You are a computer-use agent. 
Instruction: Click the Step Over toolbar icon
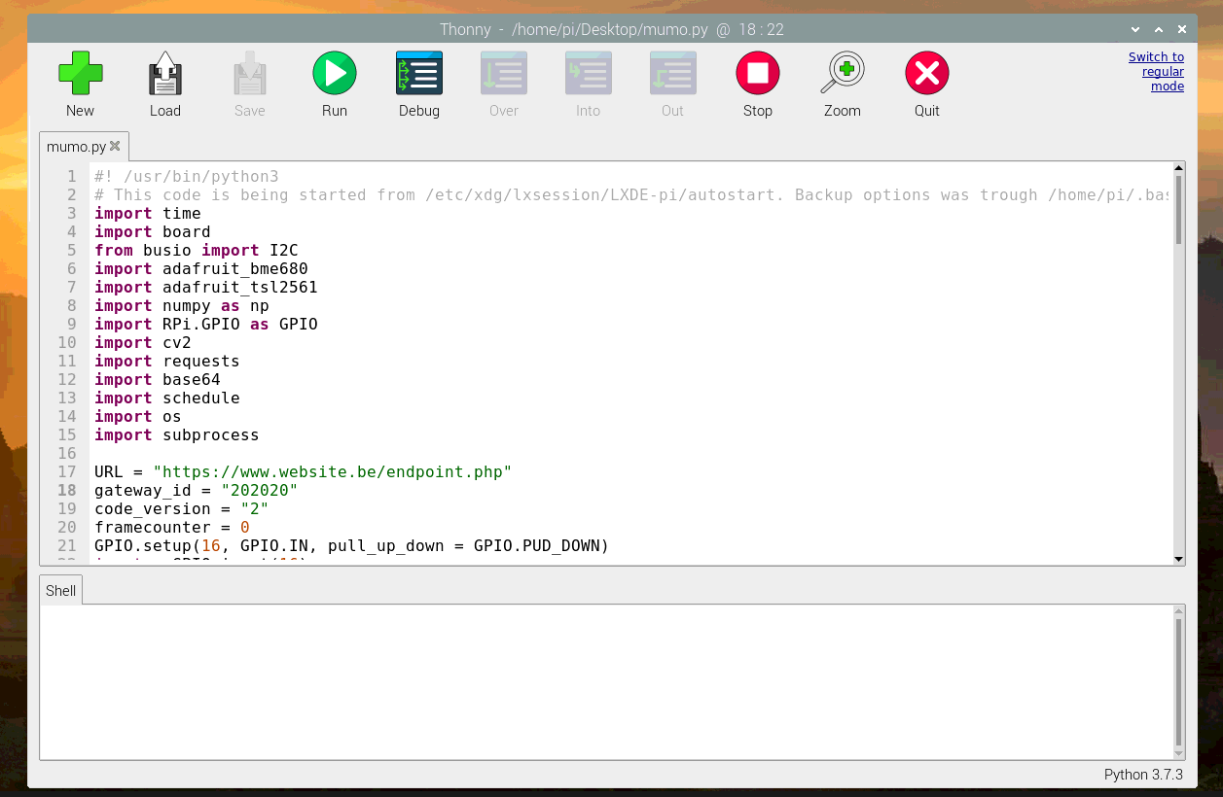coord(503,74)
